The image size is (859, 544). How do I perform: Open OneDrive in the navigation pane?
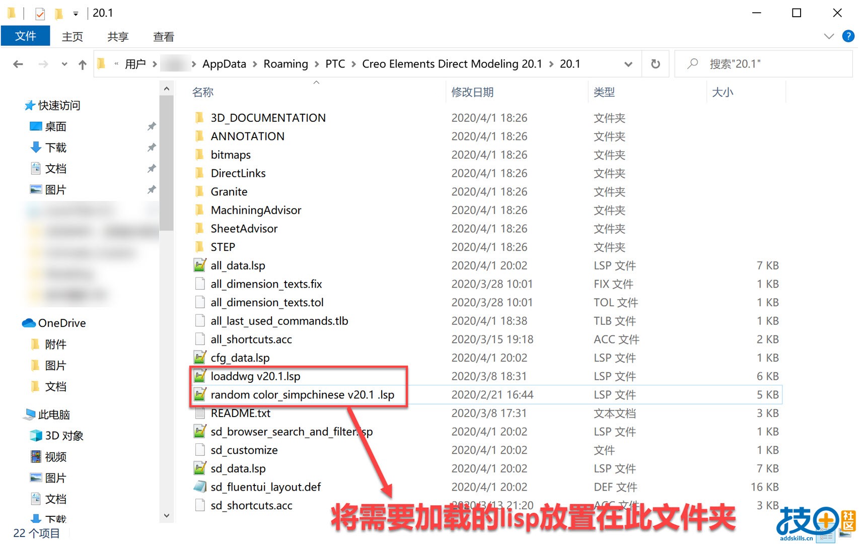tap(62, 323)
